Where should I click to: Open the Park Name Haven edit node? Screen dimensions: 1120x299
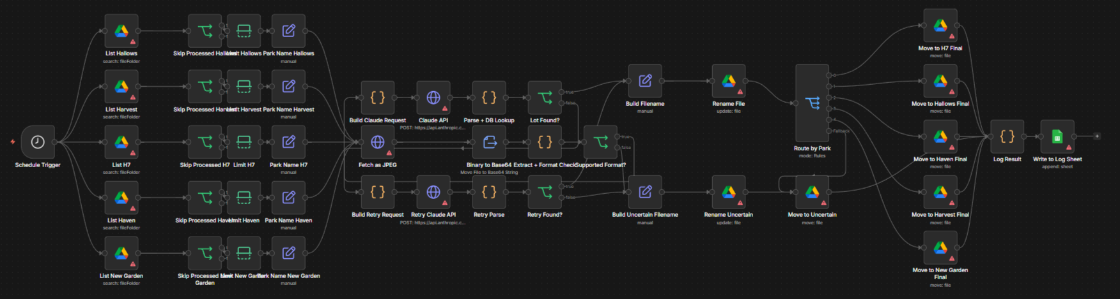click(288, 197)
